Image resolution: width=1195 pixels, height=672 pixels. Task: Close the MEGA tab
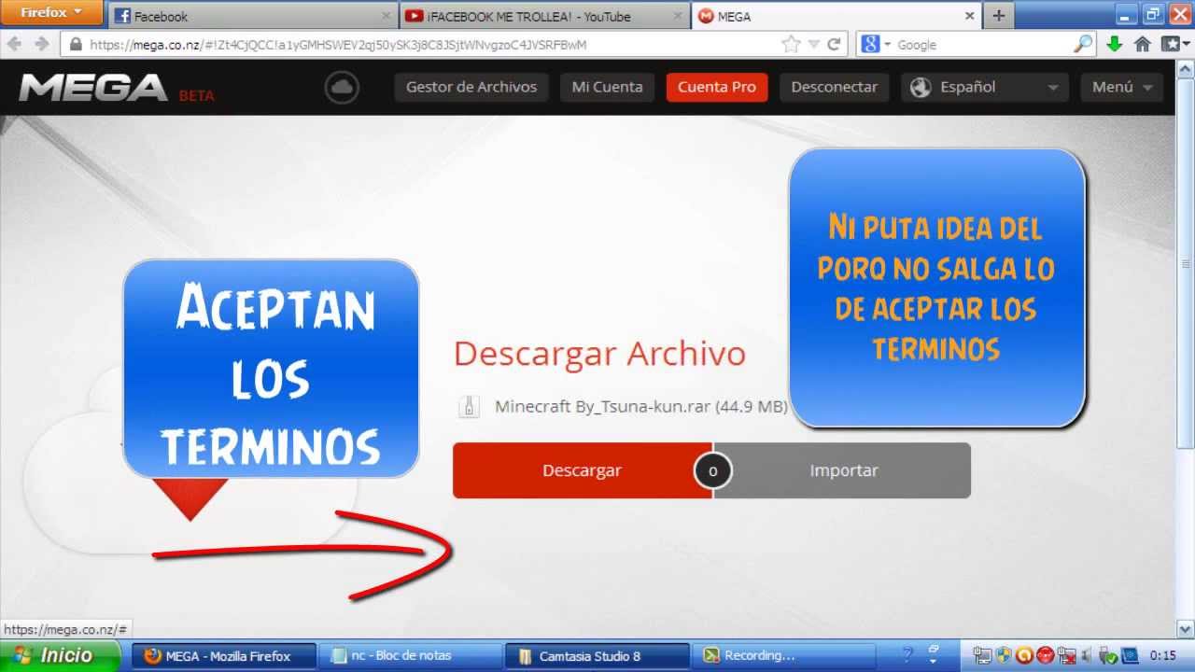click(969, 16)
